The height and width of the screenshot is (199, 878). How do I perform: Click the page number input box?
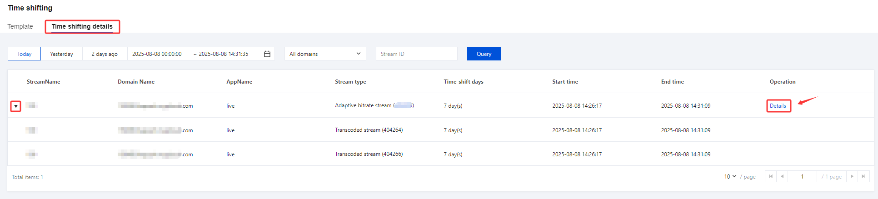(802, 177)
